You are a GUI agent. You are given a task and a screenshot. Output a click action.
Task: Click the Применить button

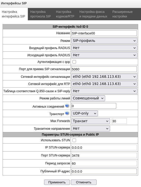point(57,182)
